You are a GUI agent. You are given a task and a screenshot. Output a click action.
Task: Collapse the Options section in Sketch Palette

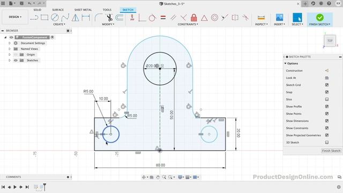(285, 63)
